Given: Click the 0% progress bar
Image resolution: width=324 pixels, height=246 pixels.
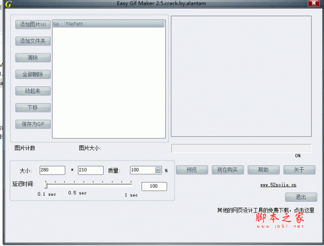Looking at the screenshot, I should [x=241, y=149].
